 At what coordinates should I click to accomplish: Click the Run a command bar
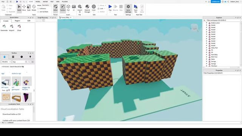pyautogui.click(x=121, y=122)
